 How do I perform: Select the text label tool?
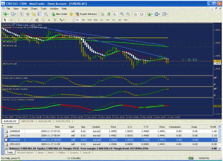tap(55, 20)
